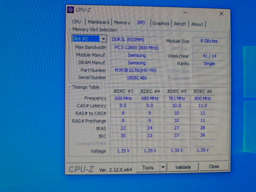Screen dimensions: 256x192
Task: Click the Part Number label
Action: tap(93, 70)
